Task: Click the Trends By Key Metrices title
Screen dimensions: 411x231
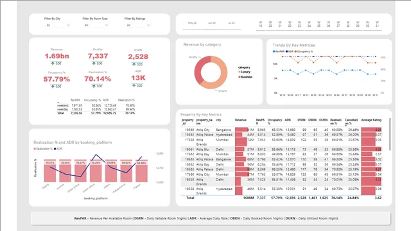Action: pyautogui.click(x=293, y=46)
